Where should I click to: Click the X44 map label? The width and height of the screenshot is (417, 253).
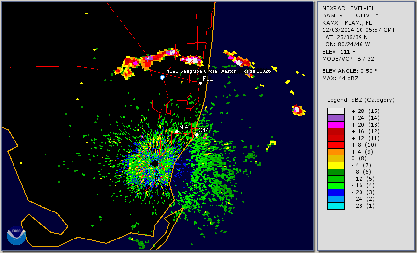204,130
